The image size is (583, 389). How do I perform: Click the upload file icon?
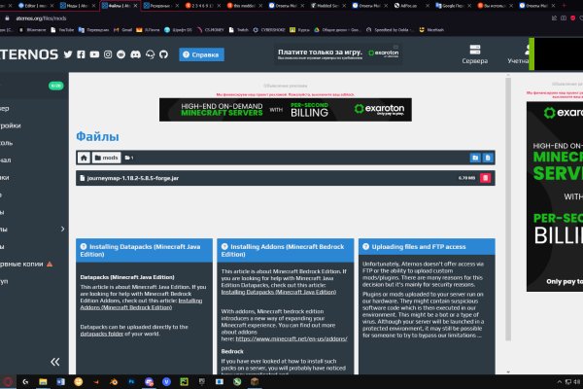[x=488, y=157]
